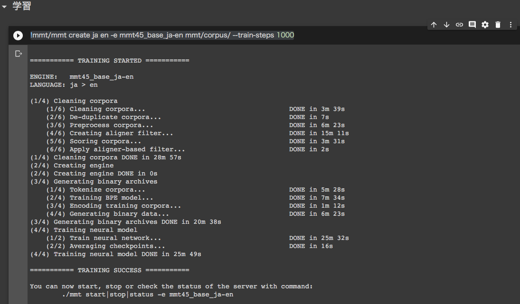Viewport: 520px width, 304px height.
Task: Click the LANGUAGE ja > en output line
Action: pos(64,85)
